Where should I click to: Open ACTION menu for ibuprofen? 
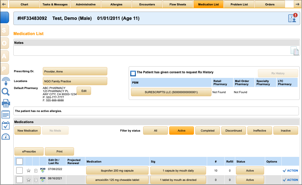coord(290,171)
